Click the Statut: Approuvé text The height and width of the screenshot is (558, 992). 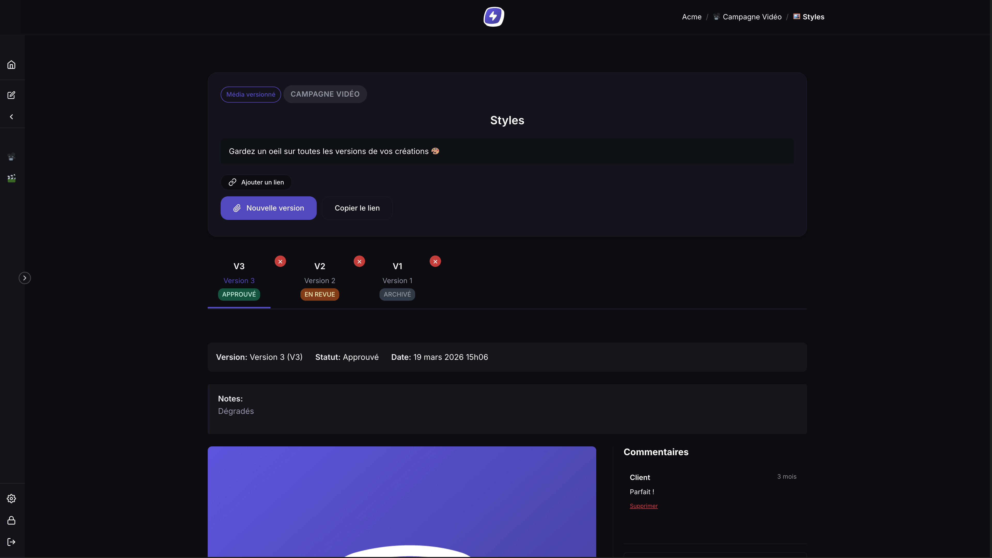pos(347,357)
